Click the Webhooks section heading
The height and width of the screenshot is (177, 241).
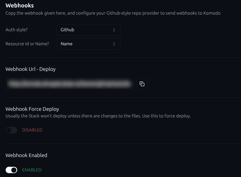[x=20, y=5]
